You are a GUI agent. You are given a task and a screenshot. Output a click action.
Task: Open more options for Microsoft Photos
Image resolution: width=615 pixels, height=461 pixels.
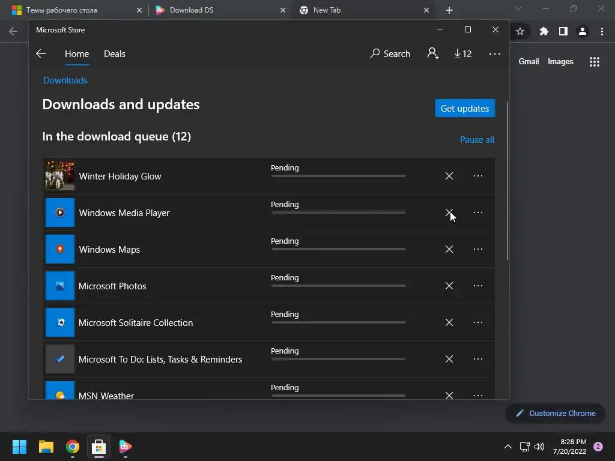pos(477,286)
